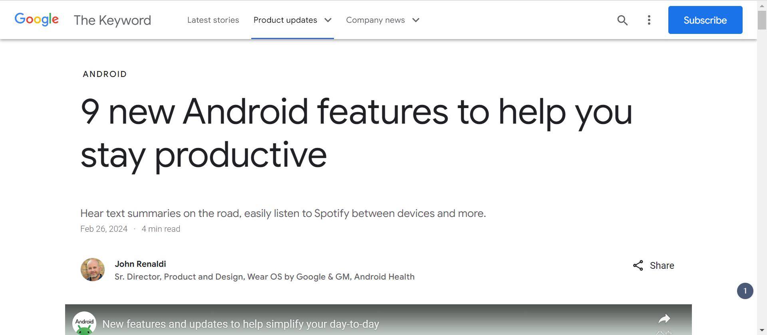767x335 pixels.
Task: Expand the Company news chevron
Action: tap(416, 20)
